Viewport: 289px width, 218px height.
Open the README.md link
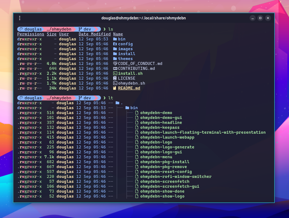point(129,88)
